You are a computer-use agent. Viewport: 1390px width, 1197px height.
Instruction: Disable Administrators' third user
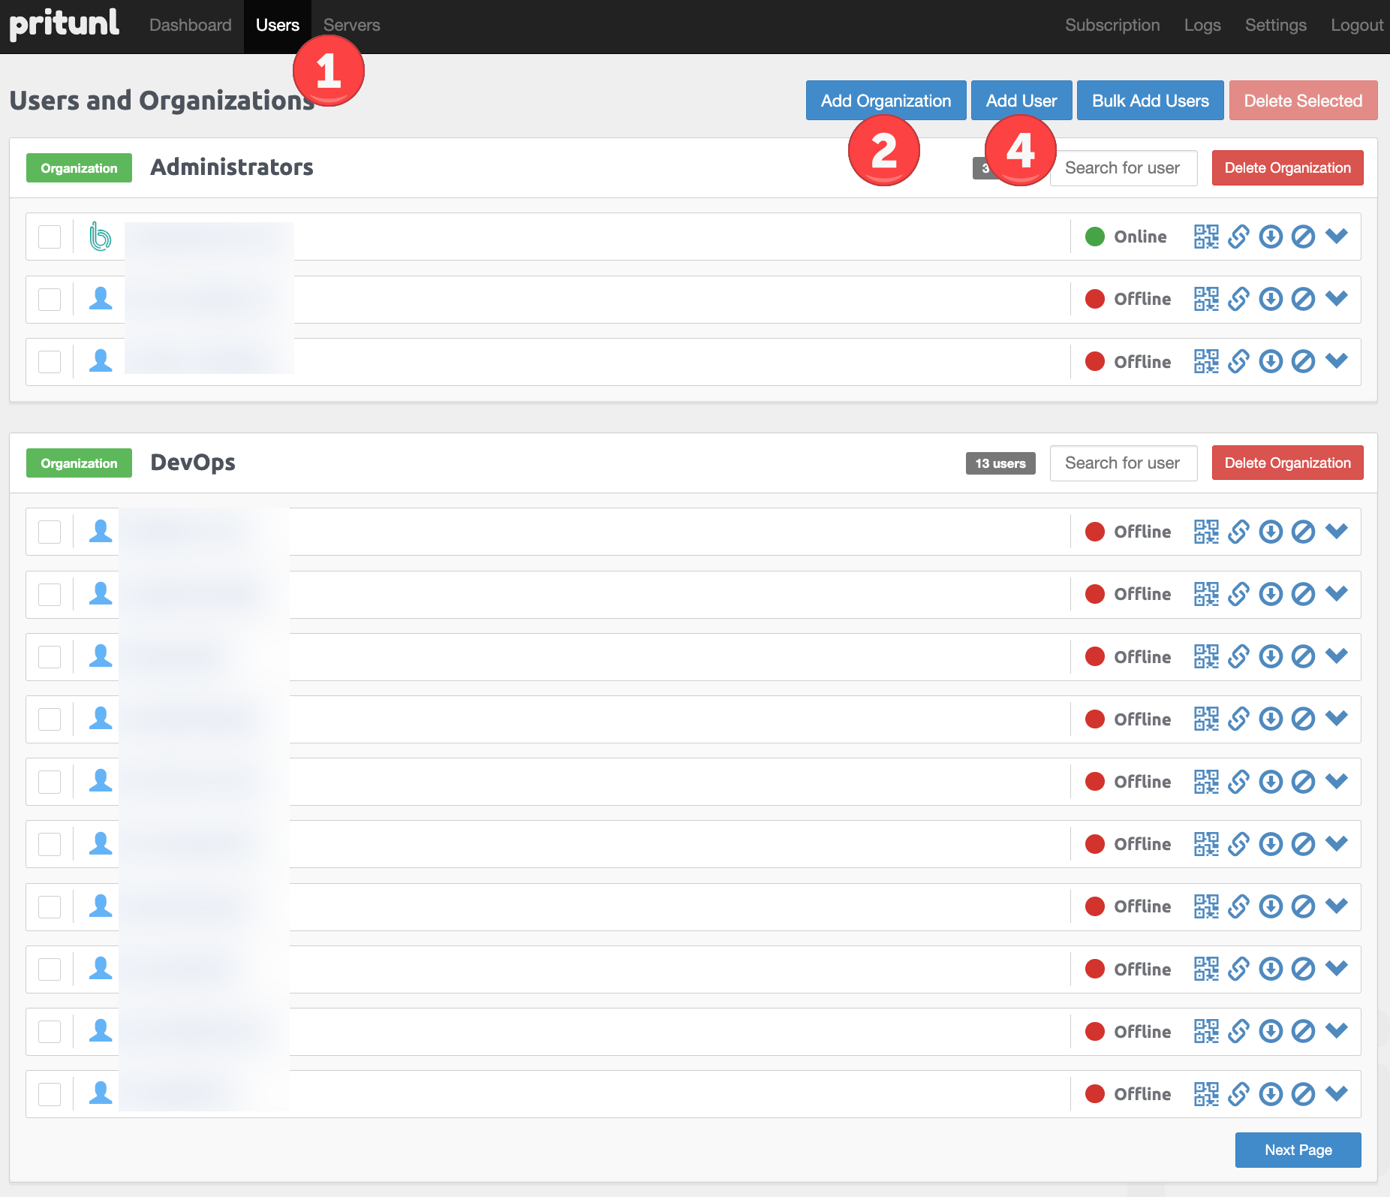point(1303,361)
